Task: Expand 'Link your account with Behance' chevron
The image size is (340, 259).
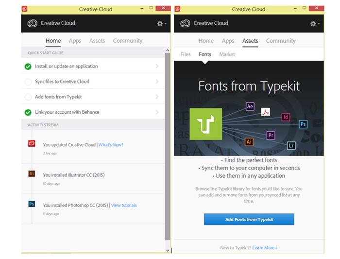Action: pyautogui.click(x=157, y=112)
